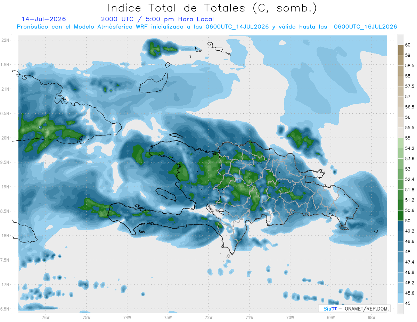
Task: Click the legend value "49.2"
Action: click(410, 231)
